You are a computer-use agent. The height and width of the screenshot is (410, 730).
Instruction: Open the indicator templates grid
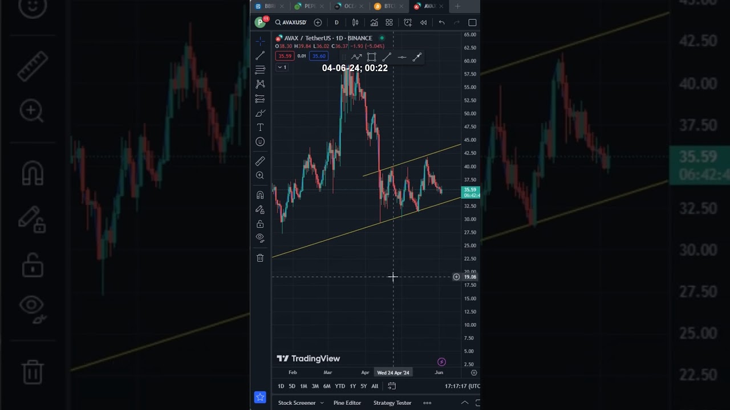pos(389,22)
